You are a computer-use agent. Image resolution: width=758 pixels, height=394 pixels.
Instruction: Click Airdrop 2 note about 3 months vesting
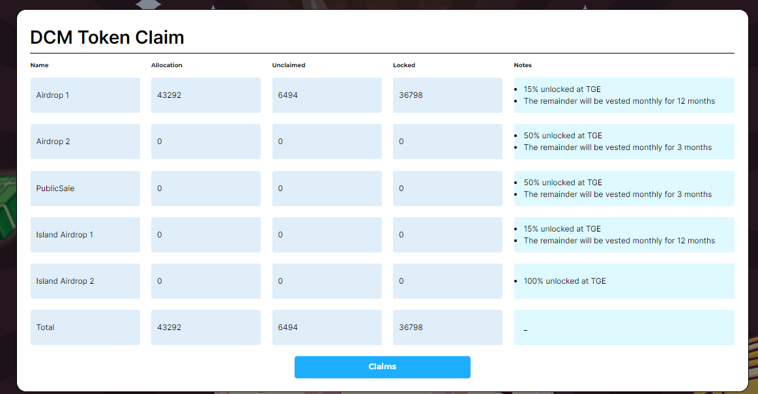click(618, 147)
